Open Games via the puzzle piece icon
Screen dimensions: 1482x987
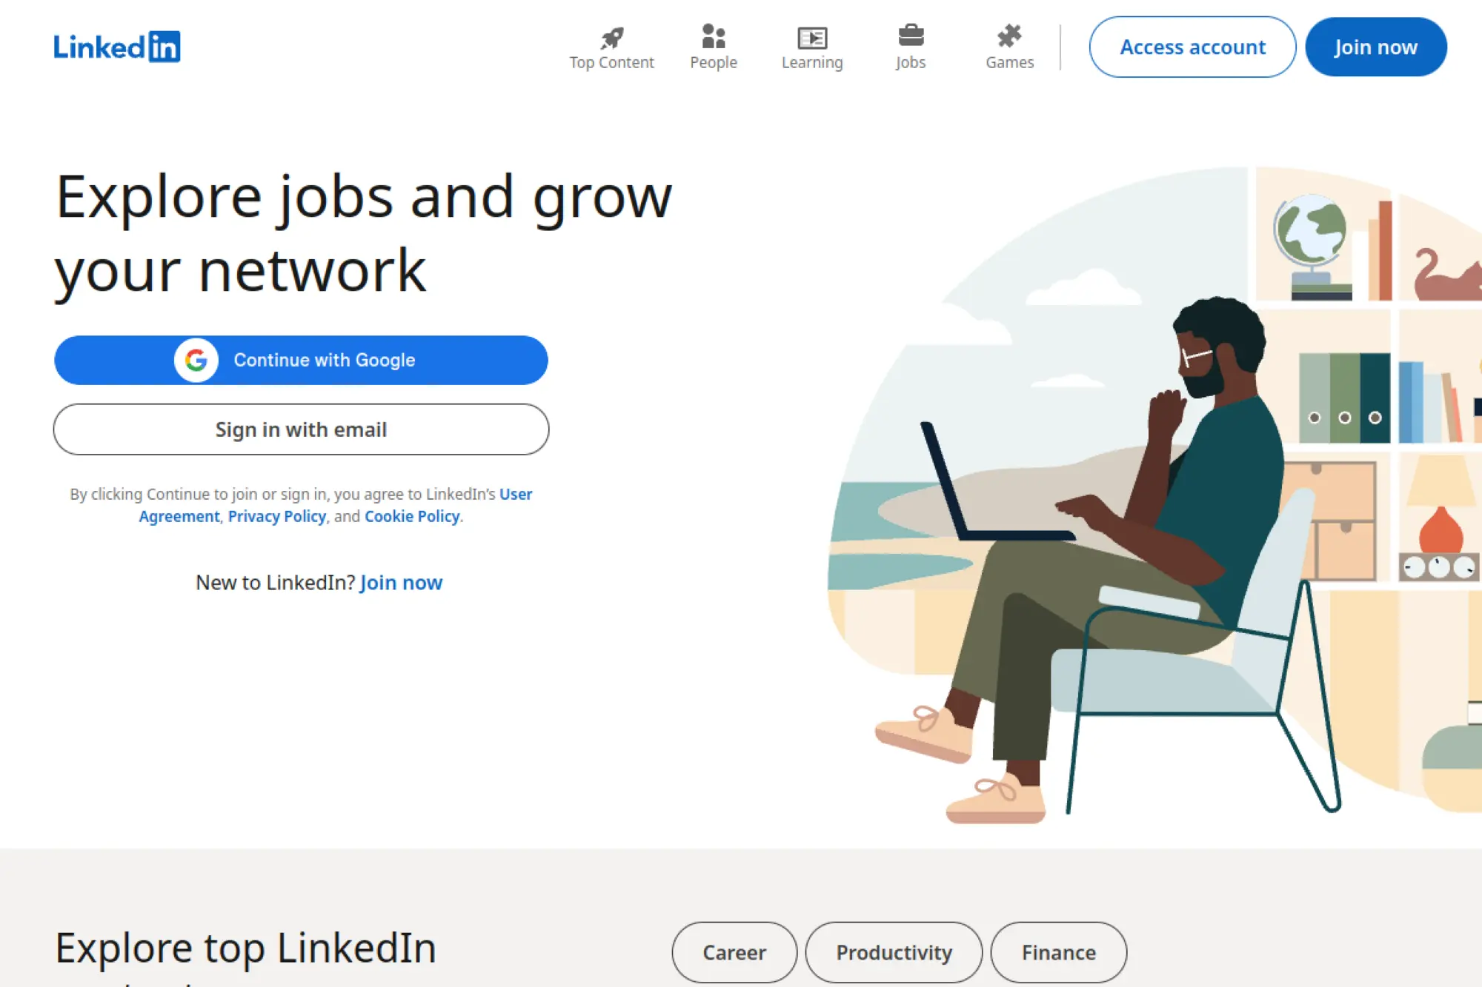pos(1009,36)
